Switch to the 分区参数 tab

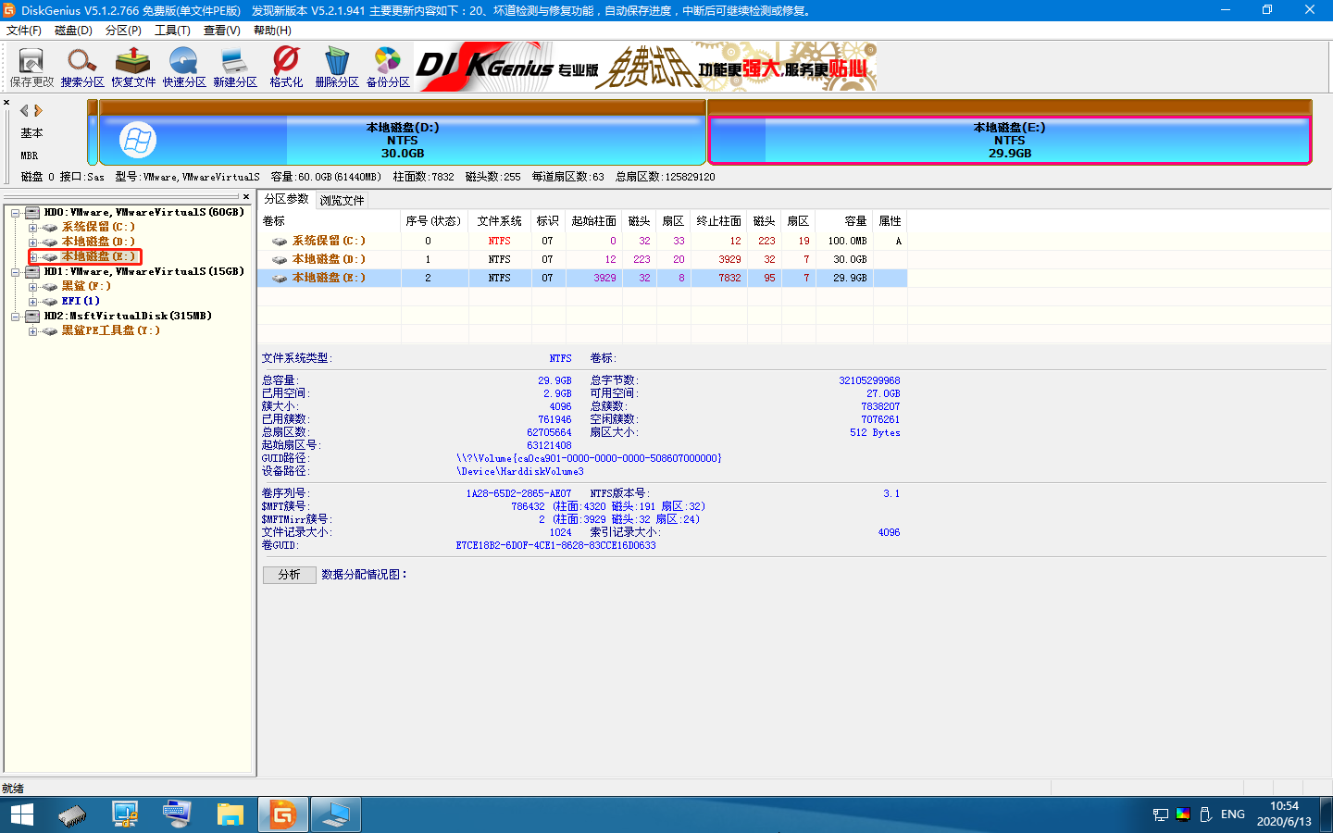point(286,199)
